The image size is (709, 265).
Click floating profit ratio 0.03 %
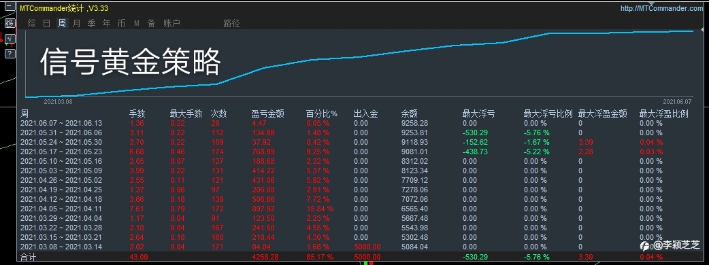point(651,152)
